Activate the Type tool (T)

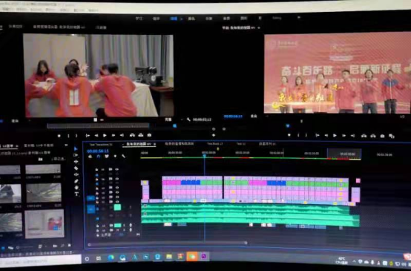coord(76,194)
